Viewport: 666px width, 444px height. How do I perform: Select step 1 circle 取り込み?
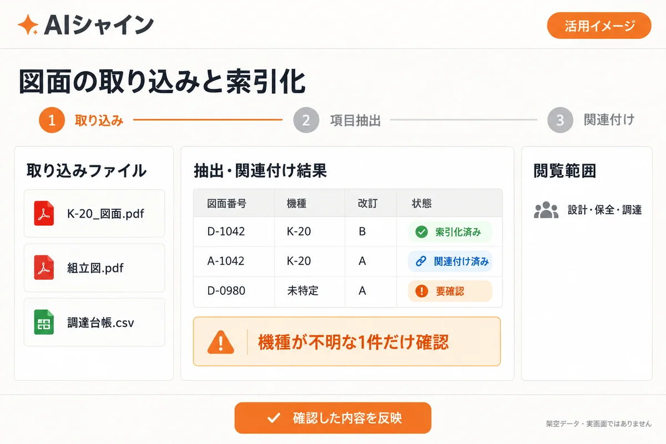[x=52, y=120]
